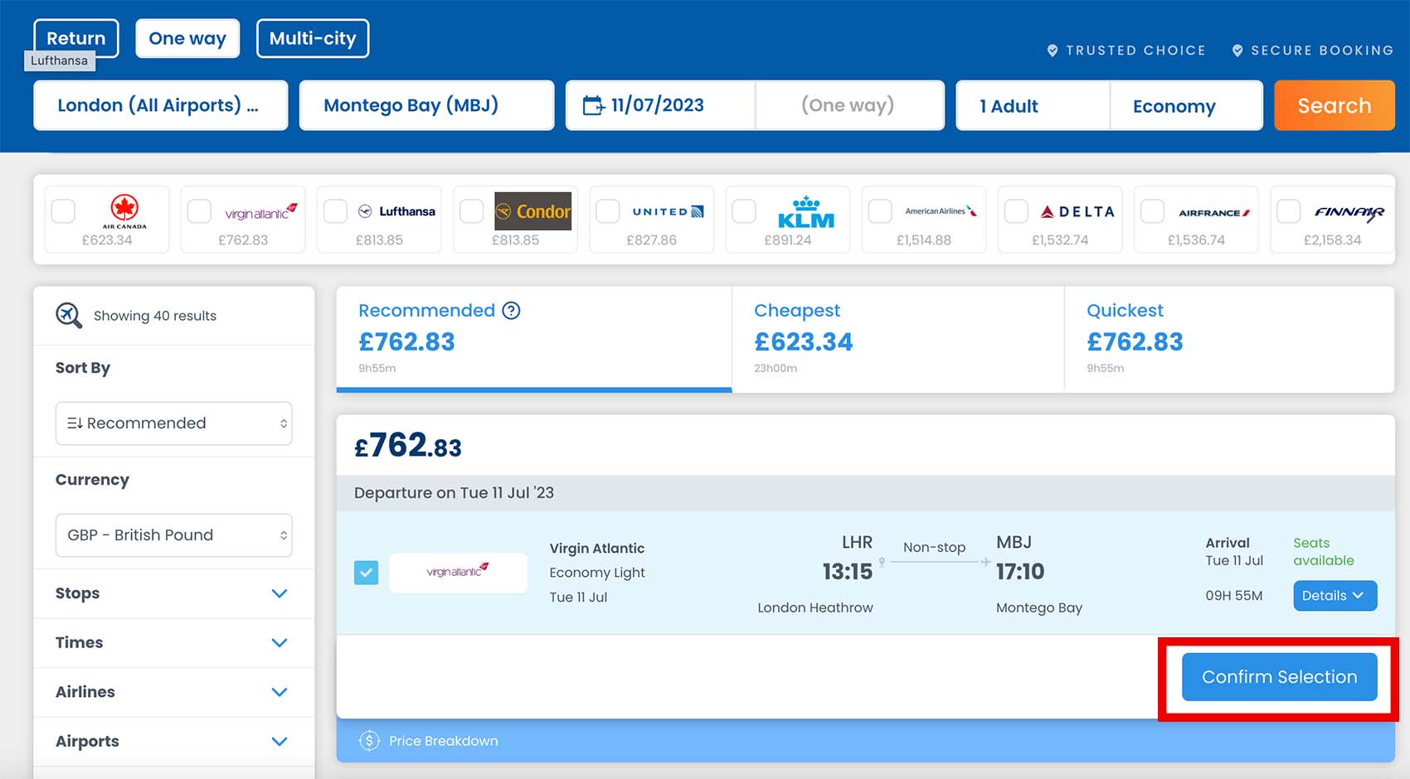Select the One way trip type

187,38
